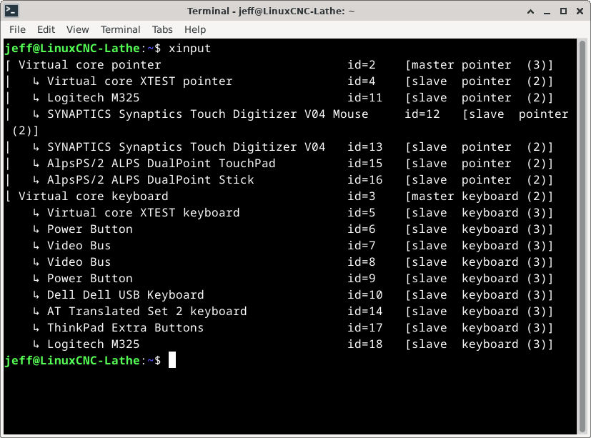Click the typed xinput command text

coord(189,49)
